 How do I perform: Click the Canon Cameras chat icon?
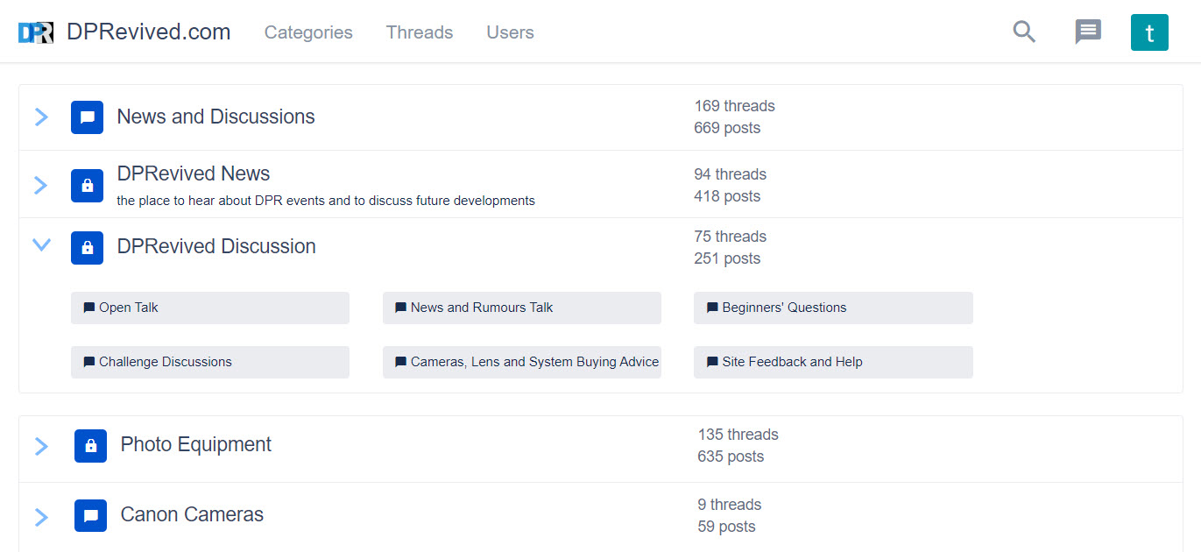click(x=90, y=516)
